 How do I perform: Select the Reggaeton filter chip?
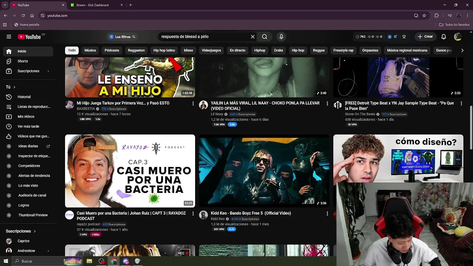(136, 50)
